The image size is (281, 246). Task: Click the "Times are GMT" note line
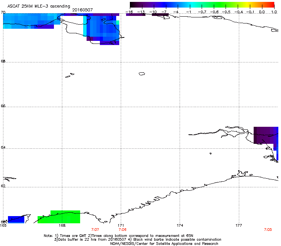click(x=118, y=236)
